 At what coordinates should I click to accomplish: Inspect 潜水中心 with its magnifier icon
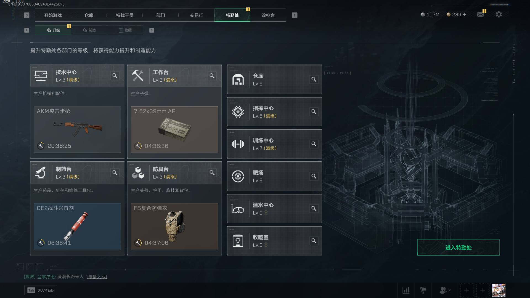314,208
